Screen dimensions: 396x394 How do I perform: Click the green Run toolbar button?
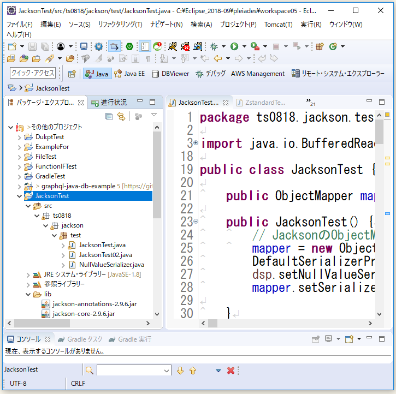(234, 46)
